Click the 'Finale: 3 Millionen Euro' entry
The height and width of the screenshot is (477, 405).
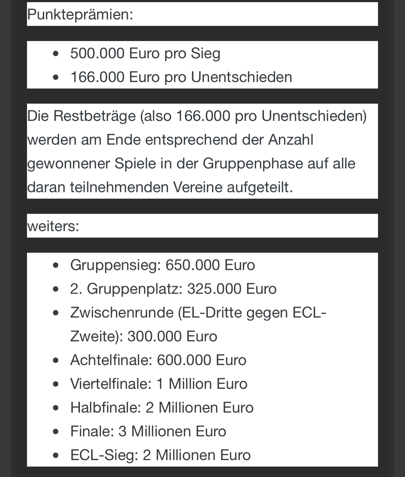pyautogui.click(x=148, y=431)
